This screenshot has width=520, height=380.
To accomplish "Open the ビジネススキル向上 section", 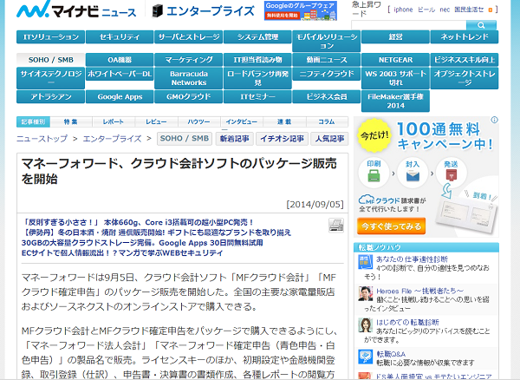I will click(x=465, y=60).
